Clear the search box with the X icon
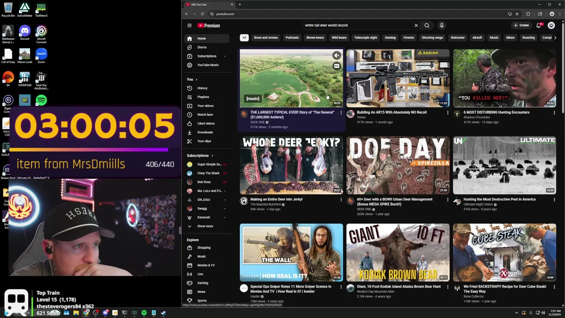This screenshot has height=318, width=565. [416, 26]
